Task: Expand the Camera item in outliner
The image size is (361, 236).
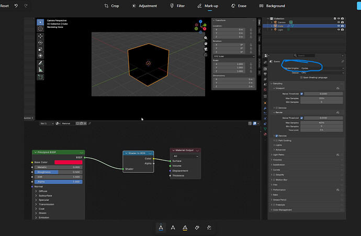Action: point(272,23)
